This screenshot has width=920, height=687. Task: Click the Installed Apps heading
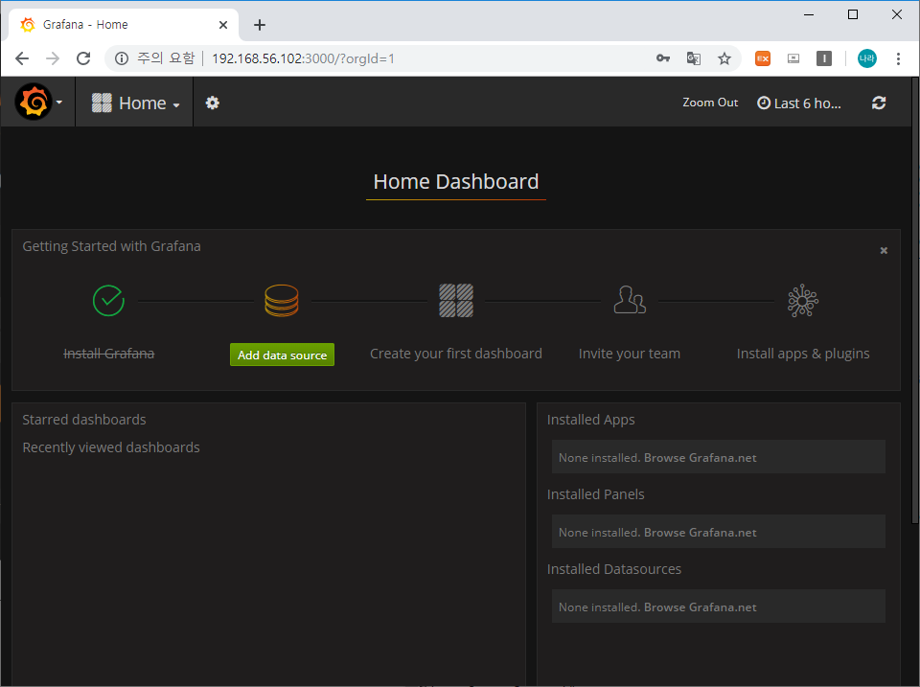[591, 420]
